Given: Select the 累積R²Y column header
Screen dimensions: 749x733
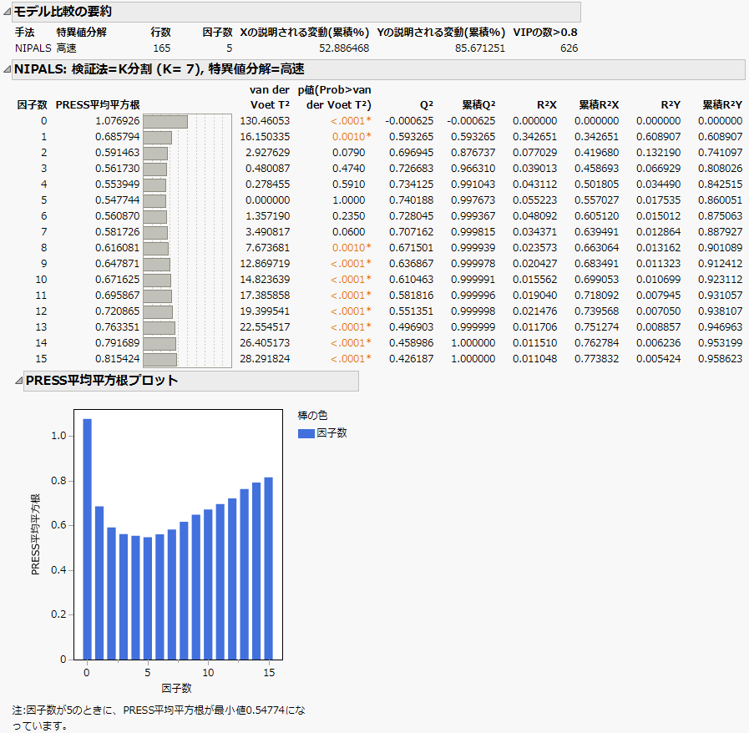Looking at the screenshot, I should point(721,105).
